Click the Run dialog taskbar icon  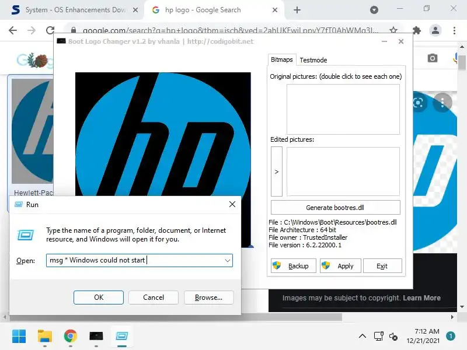pyautogui.click(x=122, y=337)
